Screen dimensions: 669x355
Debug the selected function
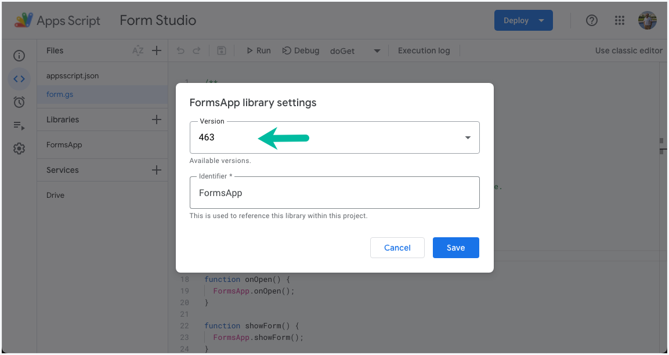click(301, 51)
